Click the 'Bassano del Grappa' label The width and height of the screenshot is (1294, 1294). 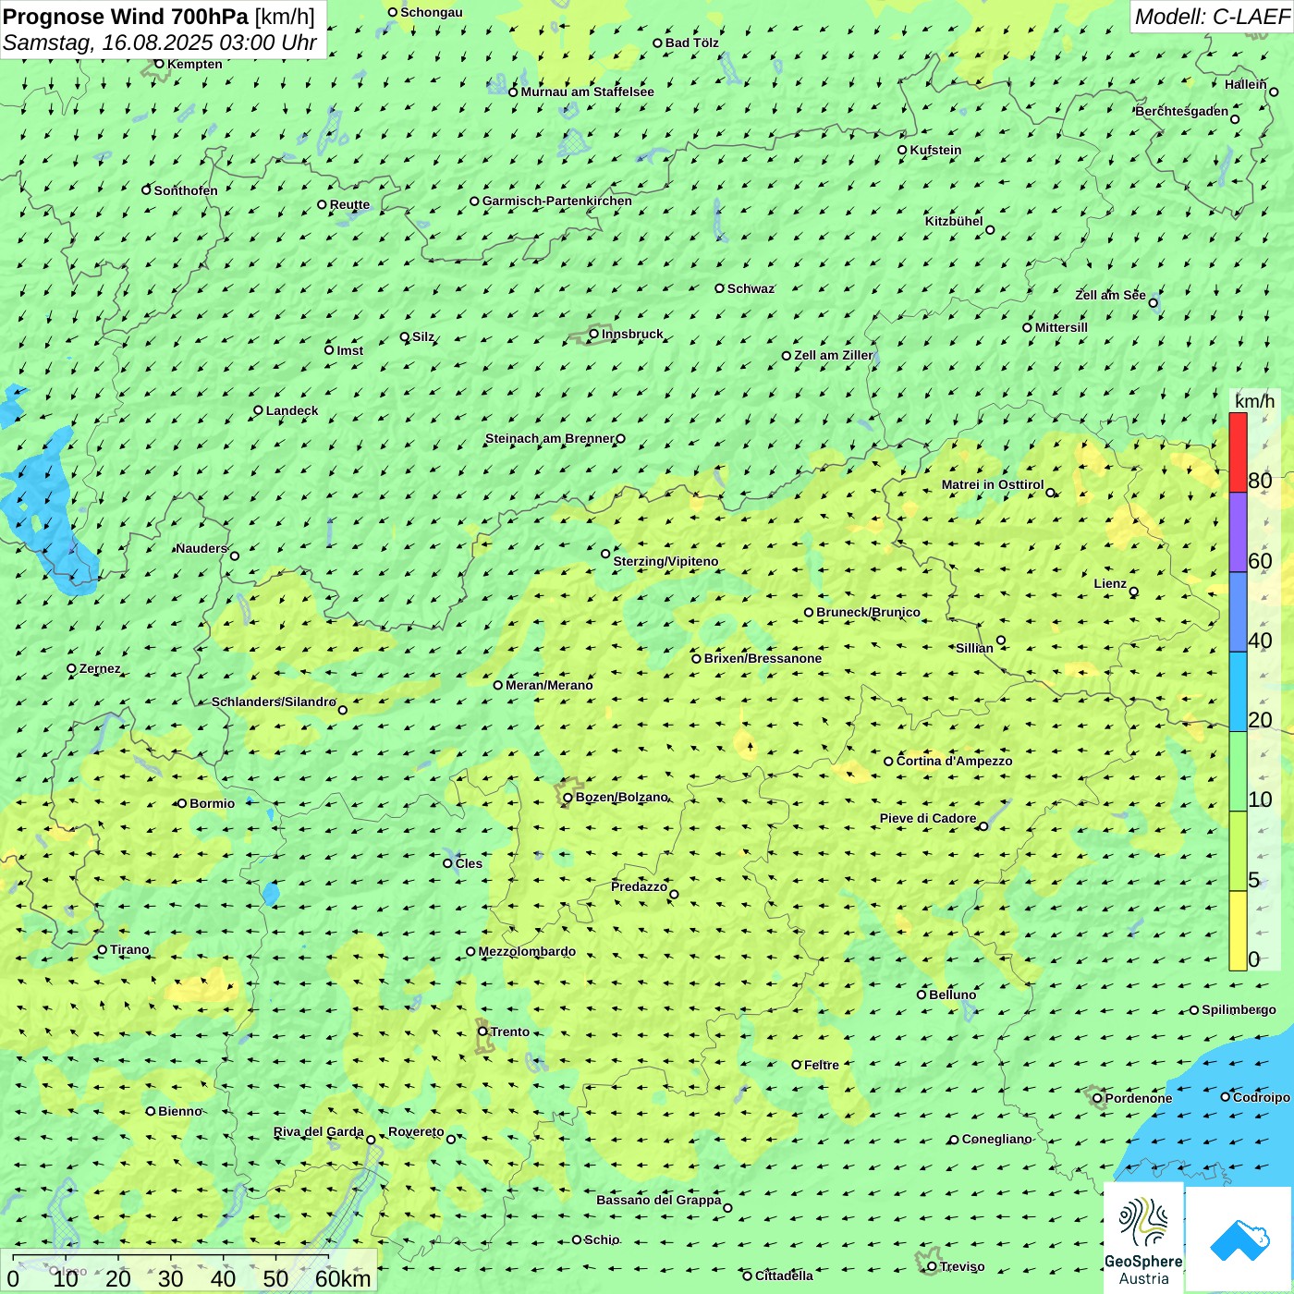pos(659,1200)
